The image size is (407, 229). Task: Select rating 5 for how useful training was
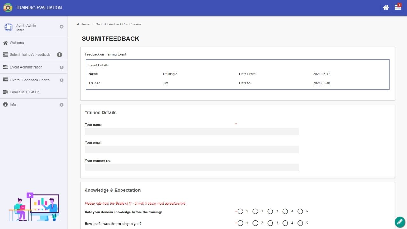300,223
